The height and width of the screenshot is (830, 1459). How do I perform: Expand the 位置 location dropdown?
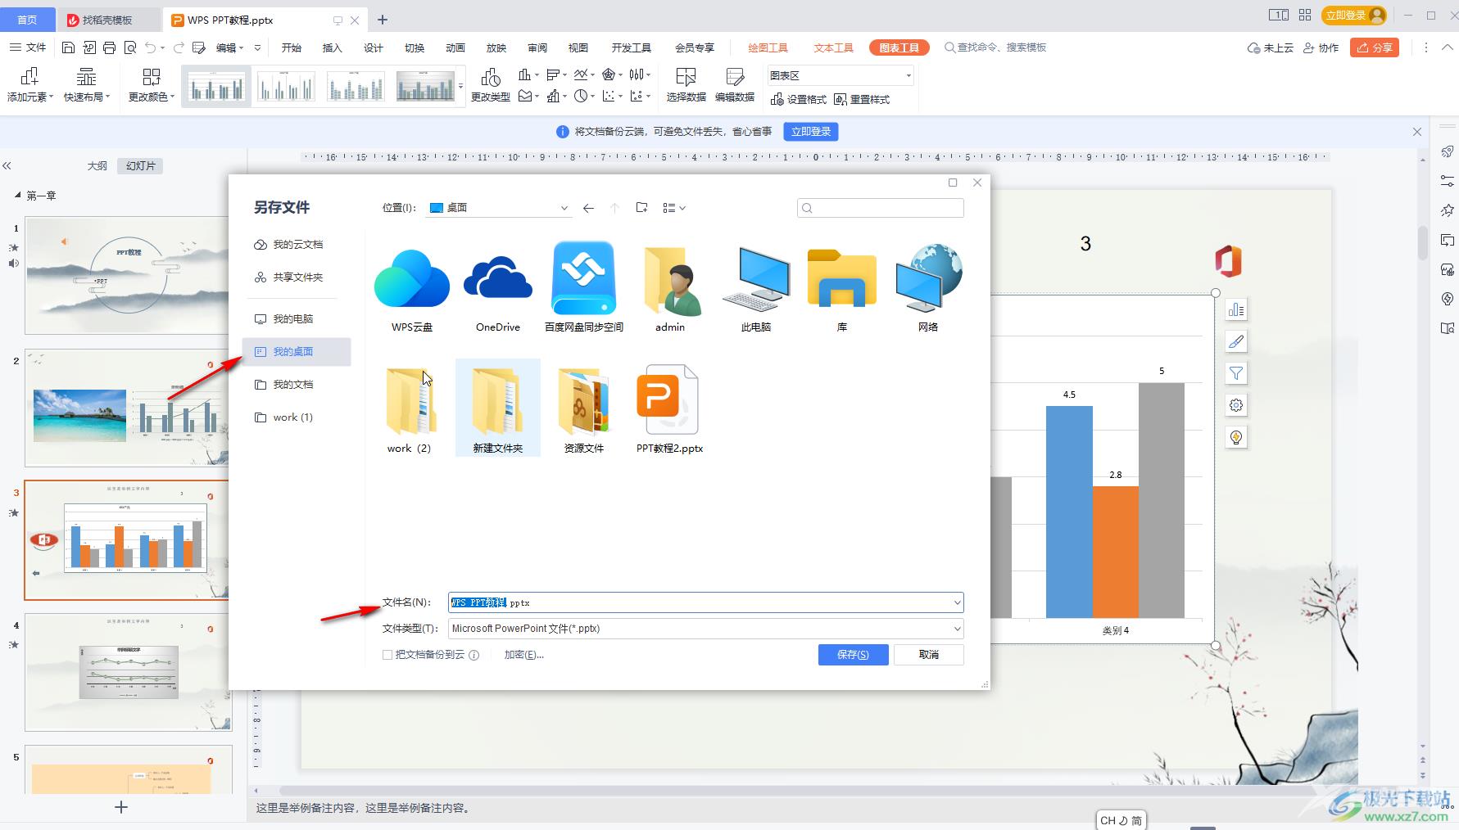tap(564, 208)
